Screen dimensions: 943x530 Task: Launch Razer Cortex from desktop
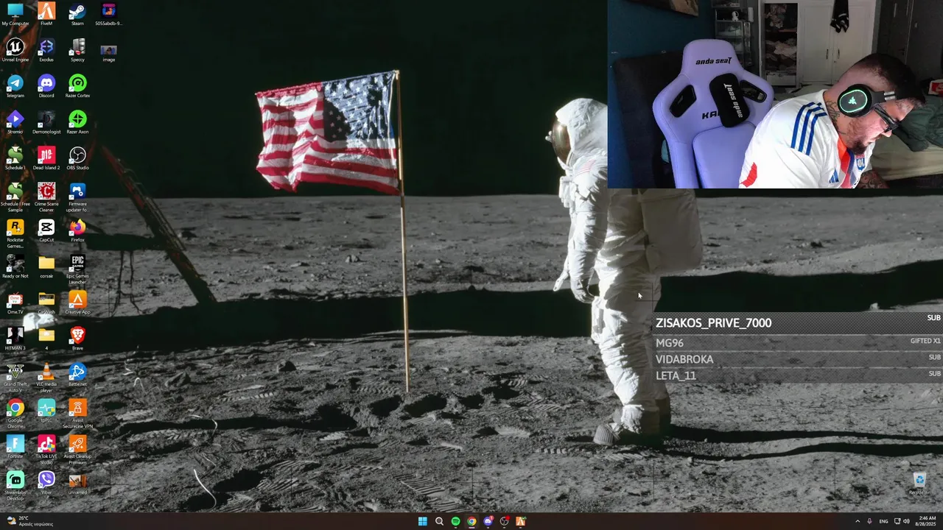77,86
